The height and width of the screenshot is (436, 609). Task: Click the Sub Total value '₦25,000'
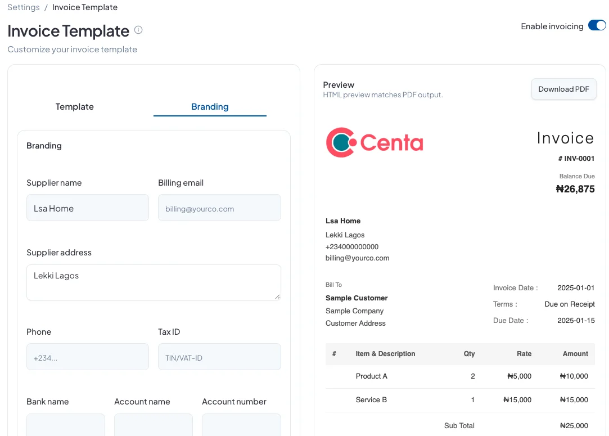pos(574,425)
